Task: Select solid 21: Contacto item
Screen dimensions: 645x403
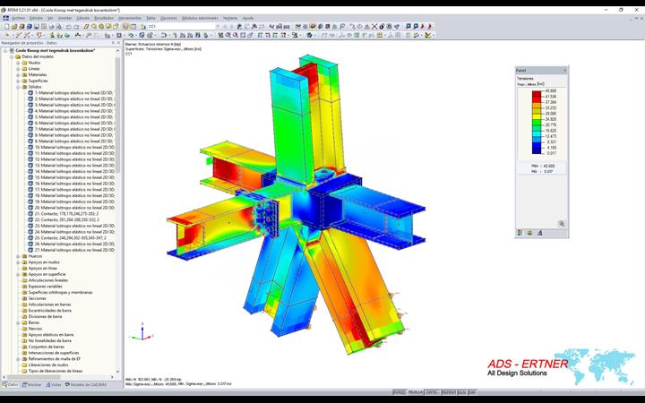Action: click(x=64, y=214)
